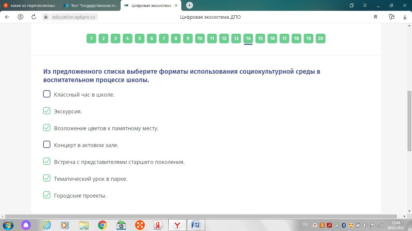412x231 pixels.
Task: Open the browser collections/extensions icon
Action: [391, 17]
